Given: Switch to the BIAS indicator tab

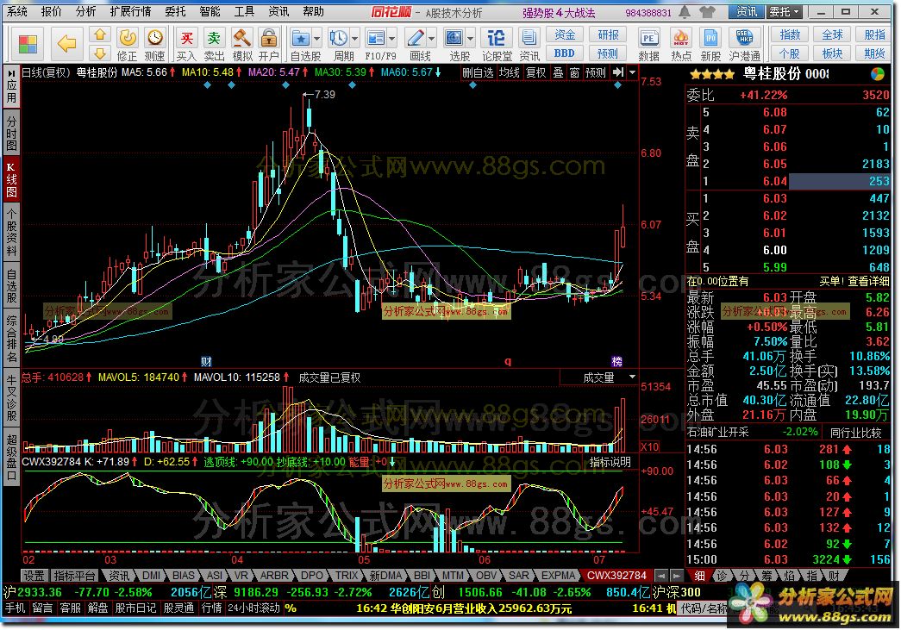Looking at the screenshot, I should tap(184, 576).
